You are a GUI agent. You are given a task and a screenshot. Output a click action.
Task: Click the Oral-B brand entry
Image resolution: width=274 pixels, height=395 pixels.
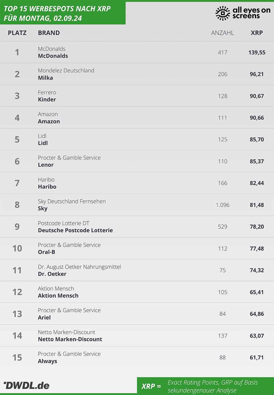pos(47,252)
